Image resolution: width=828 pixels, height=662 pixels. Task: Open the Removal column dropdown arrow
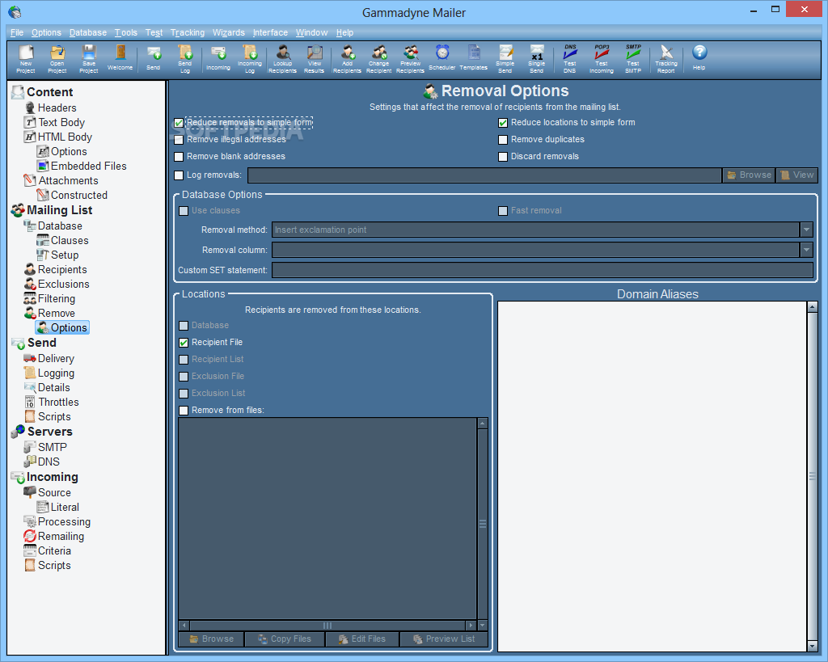pyautogui.click(x=806, y=250)
